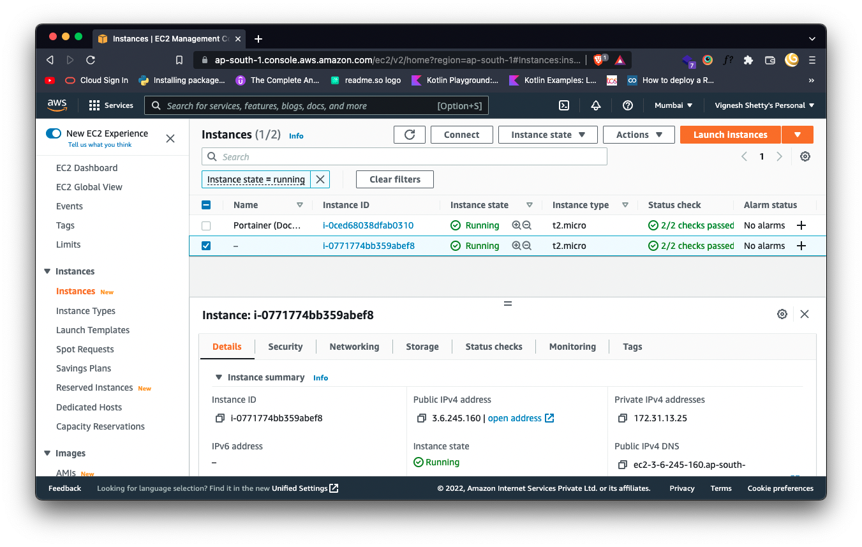Copy the Public IPv4 address

pos(421,419)
